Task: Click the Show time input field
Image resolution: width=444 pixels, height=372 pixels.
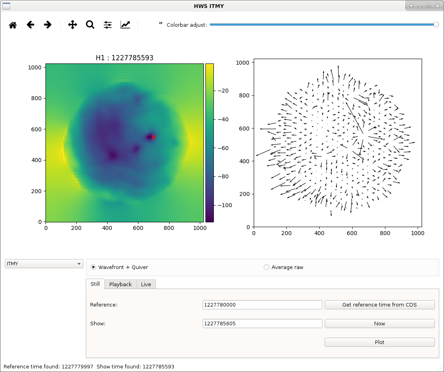Action: coord(262,324)
